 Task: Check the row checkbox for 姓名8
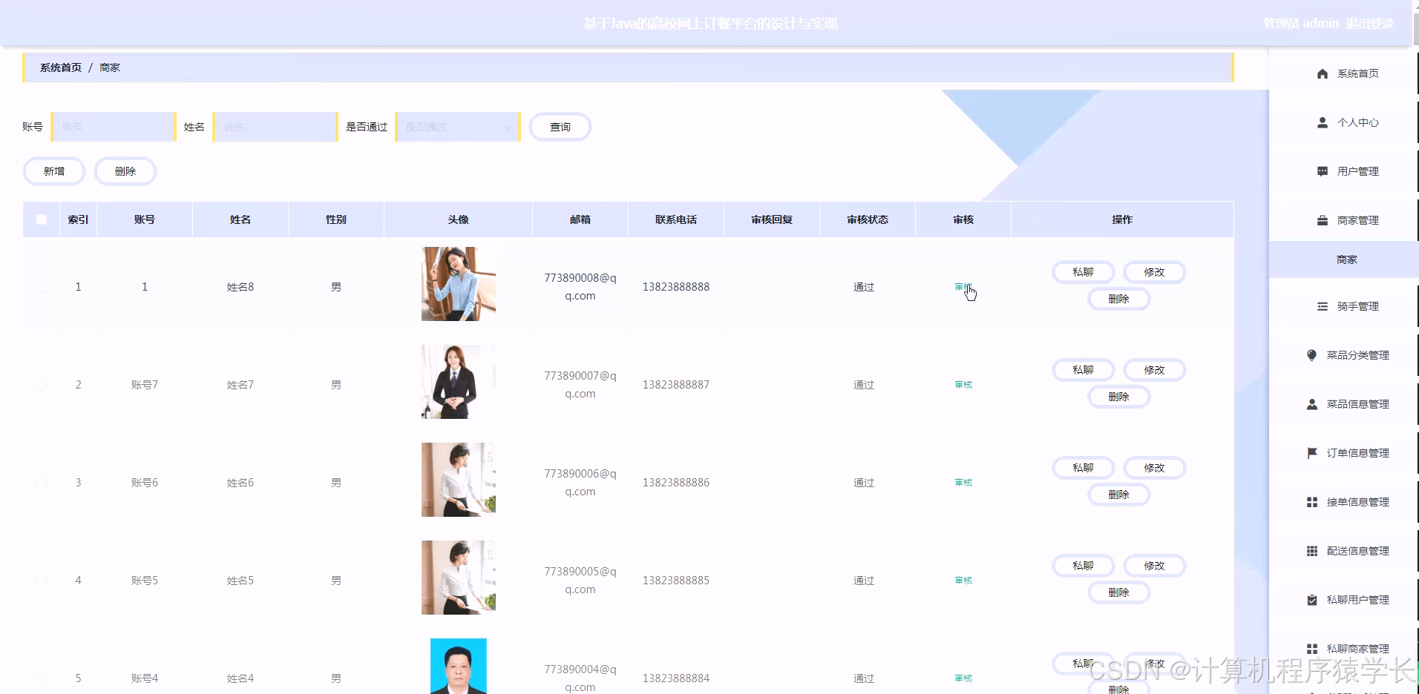(42, 287)
